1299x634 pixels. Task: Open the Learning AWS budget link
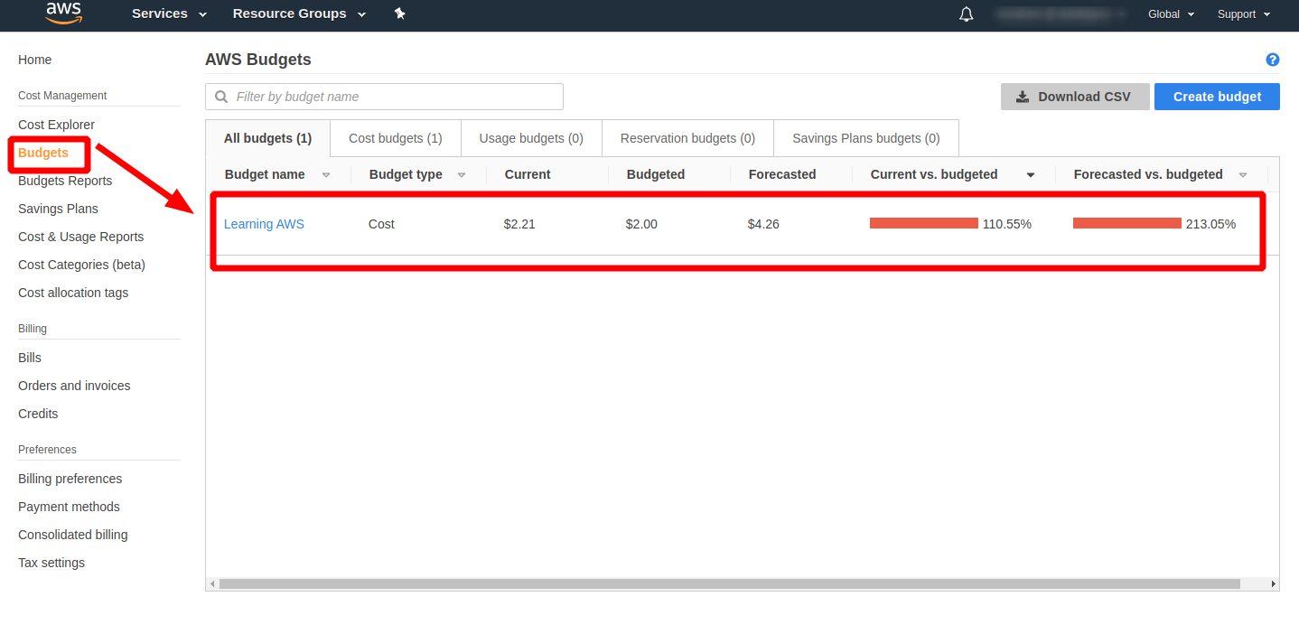(264, 224)
